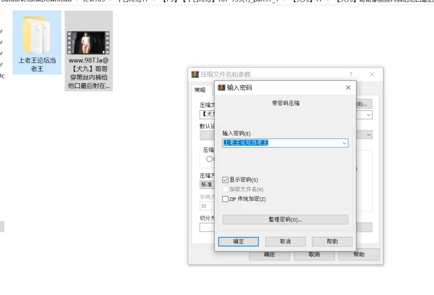
Task: Click 确定 in the 压缩文件名和参数 window
Action: tap(269, 254)
